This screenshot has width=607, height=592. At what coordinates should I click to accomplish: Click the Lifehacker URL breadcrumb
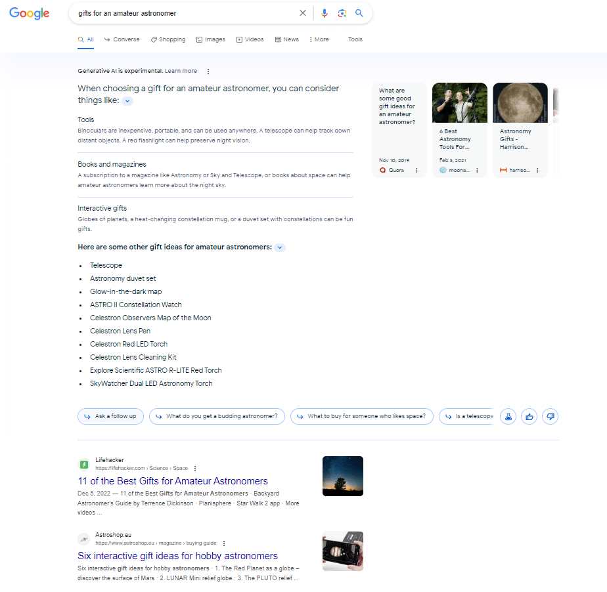[141, 468]
